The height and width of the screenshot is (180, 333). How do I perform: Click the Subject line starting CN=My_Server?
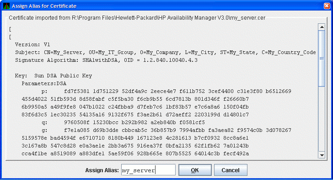[166, 52]
